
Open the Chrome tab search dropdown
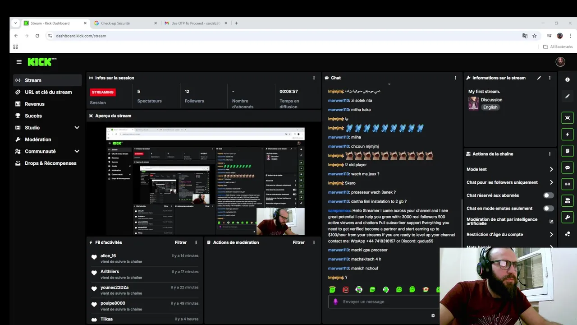pyautogui.click(x=15, y=23)
